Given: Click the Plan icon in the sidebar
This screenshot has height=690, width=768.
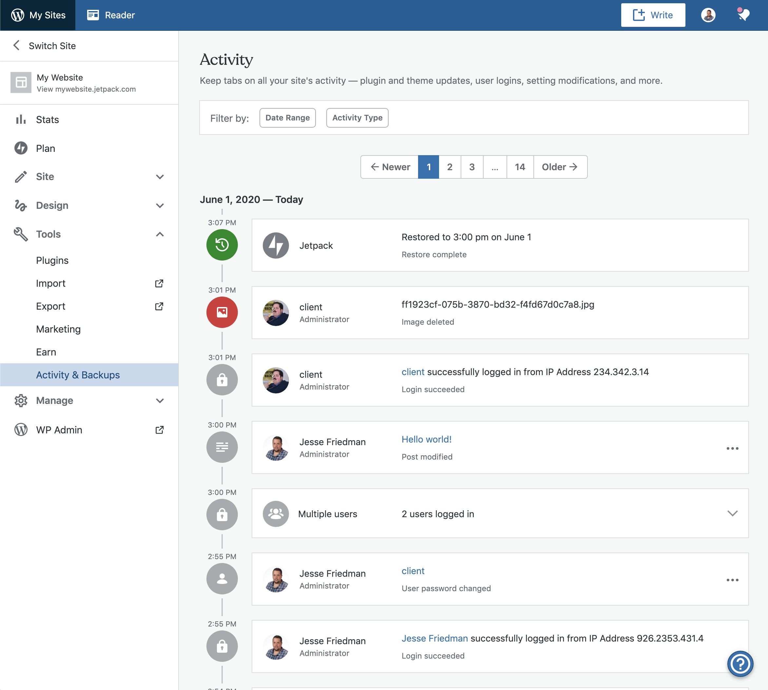Looking at the screenshot, I should tap(21, 148).
